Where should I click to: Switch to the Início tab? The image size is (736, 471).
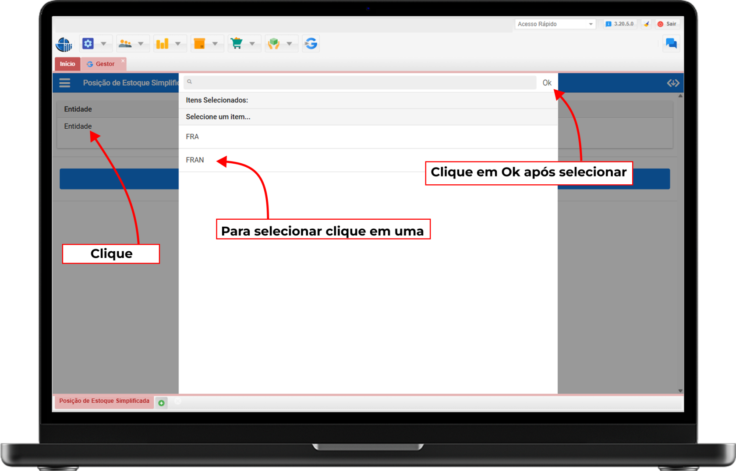tap(67, 64)
